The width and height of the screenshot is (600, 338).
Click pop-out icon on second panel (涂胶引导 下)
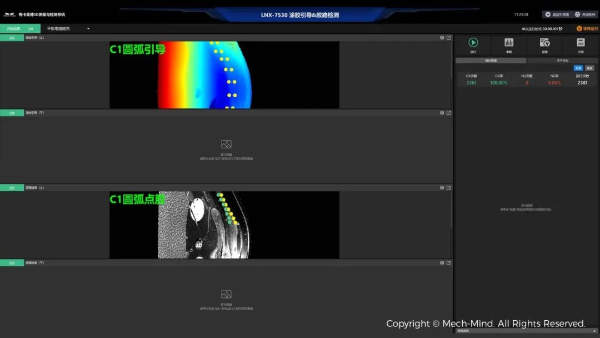click(x=448, y=113)
